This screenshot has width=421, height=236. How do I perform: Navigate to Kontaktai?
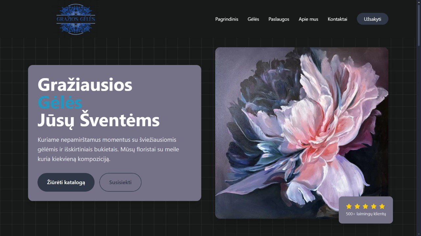click(x=337, y=19)
